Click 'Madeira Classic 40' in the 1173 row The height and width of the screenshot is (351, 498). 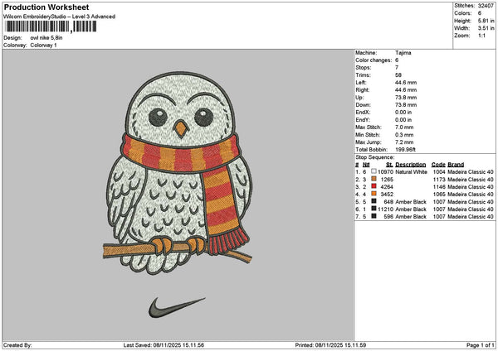[471, 180]
